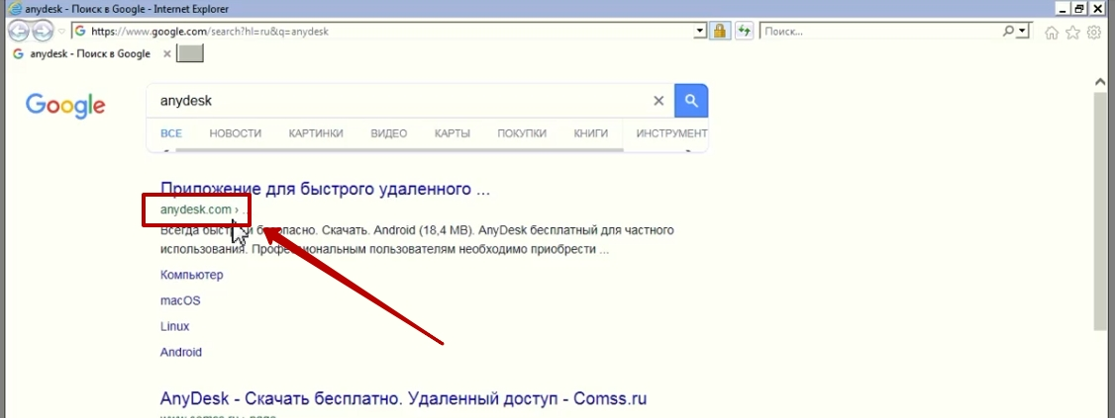Focus the Internet Explorer Поиск... search box
The width and height of the screenshot is (1115, 418).
[x=880, y=32]
